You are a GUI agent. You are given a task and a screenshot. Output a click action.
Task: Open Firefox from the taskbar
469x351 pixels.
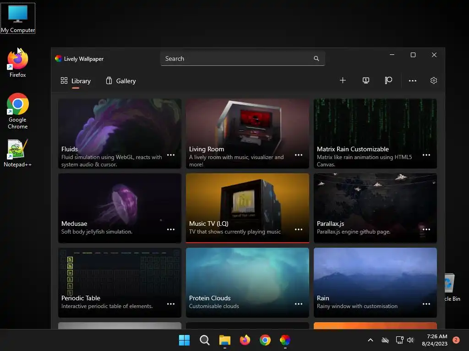point(245,340)
